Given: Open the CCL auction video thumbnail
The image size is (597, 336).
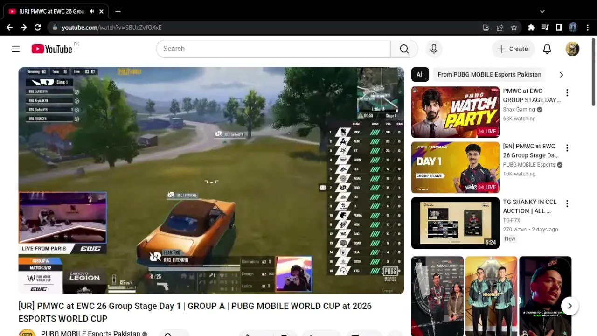Looking at the screenshot, I should coord(455,223).
